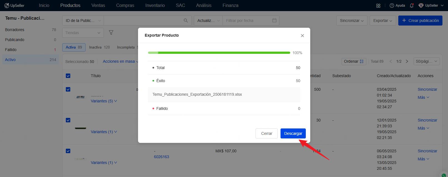Expand Variantes (1) in the 6026163 row
Image resolution: width=448 pixels, height=177 pixels.
coord(104,163)
